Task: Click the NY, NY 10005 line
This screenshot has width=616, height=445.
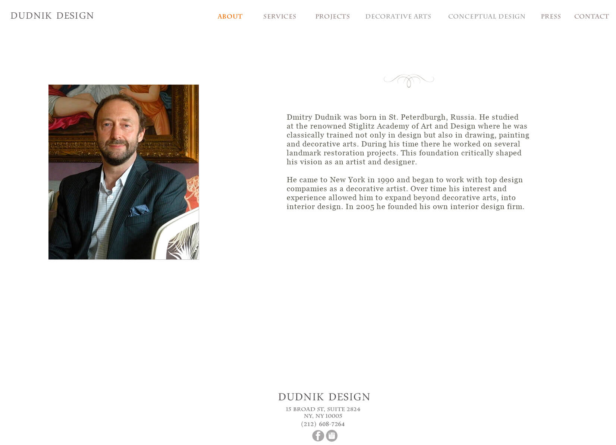Action: click(x=323, y=416)
